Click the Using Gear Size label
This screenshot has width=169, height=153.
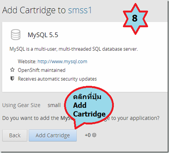(21, 105)
